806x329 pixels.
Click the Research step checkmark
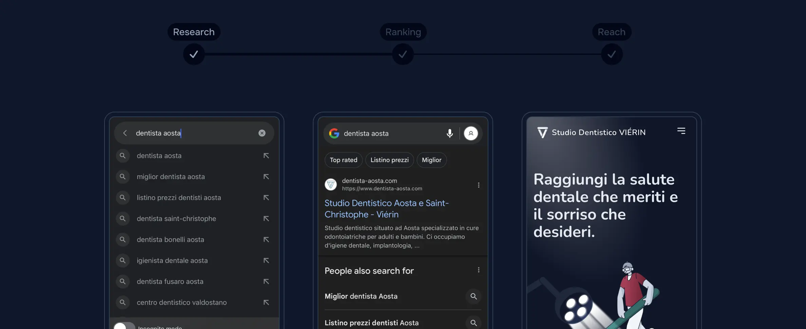194,54
